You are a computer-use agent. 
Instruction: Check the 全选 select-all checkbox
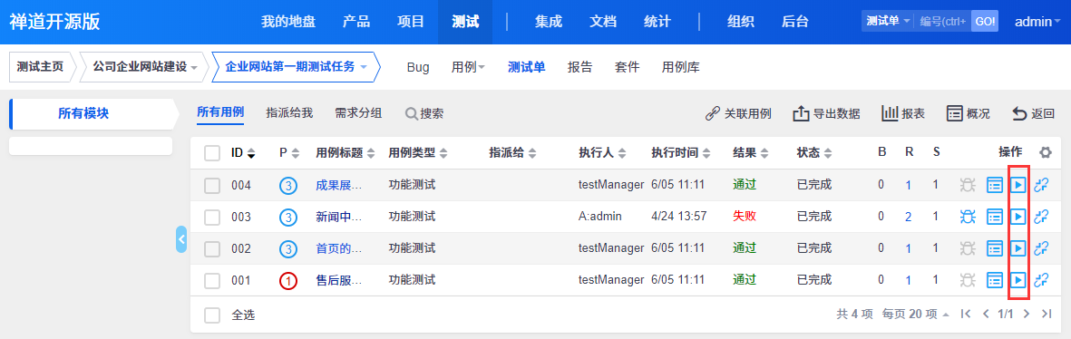coord(212,315)
